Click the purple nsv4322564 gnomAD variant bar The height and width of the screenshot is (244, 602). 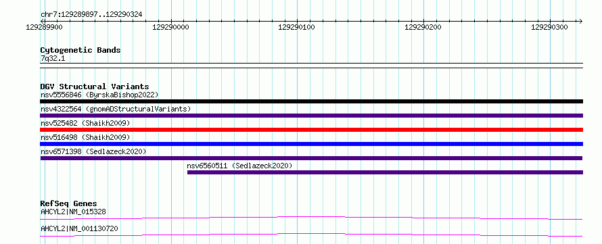coord(311,116)
